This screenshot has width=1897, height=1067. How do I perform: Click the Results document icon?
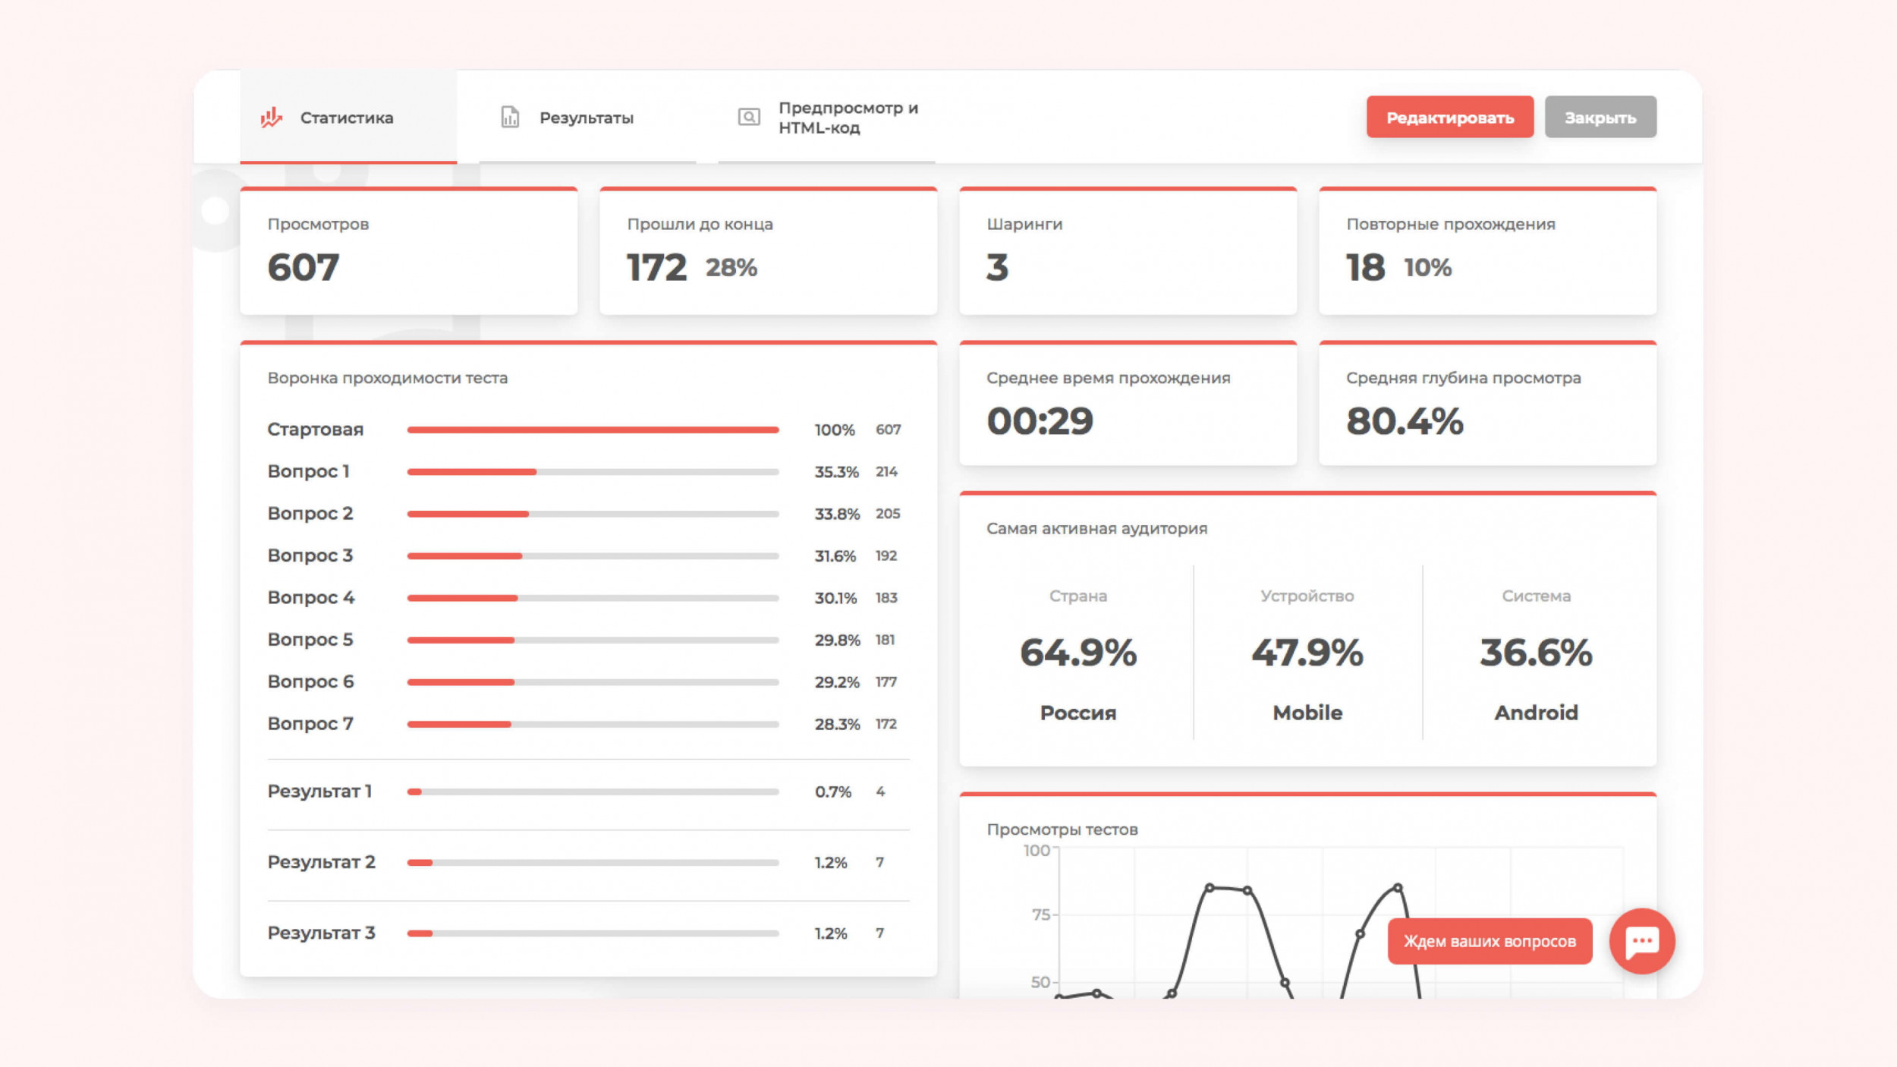click(x=510, y=117)
